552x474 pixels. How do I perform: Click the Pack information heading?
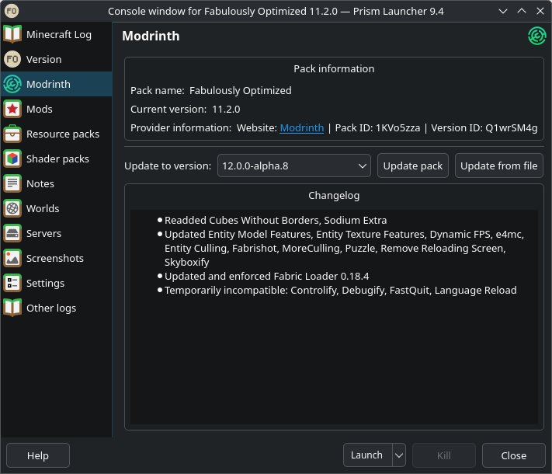click(334, 68)
